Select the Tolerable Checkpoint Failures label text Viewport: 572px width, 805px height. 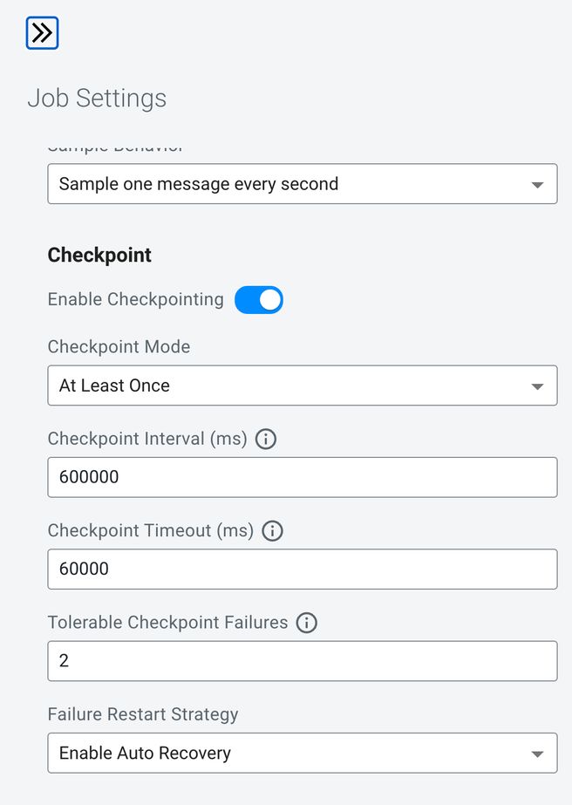(168, 622)
